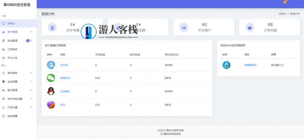
Task: Click the 平台商户 group icon
Action: tap(184, 27)
